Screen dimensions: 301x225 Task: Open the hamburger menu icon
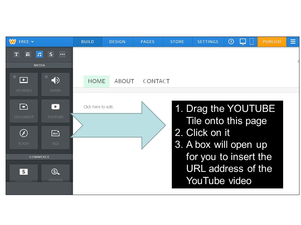coord(293,42)
